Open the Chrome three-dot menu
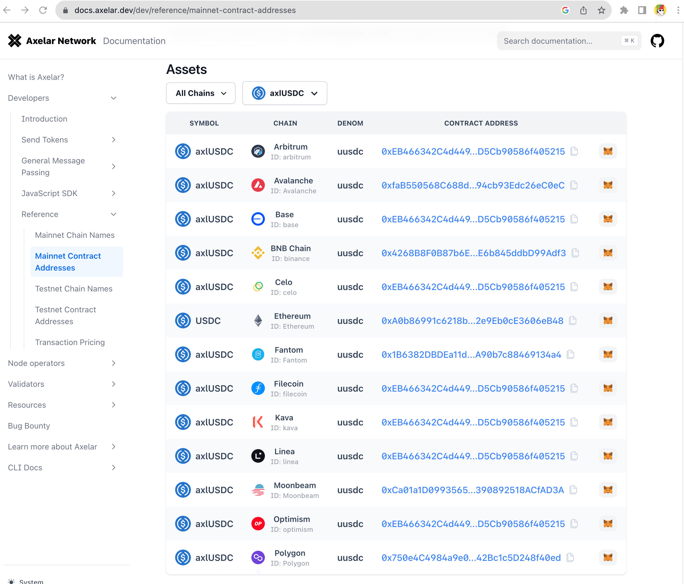 click(x=678, y=10)
